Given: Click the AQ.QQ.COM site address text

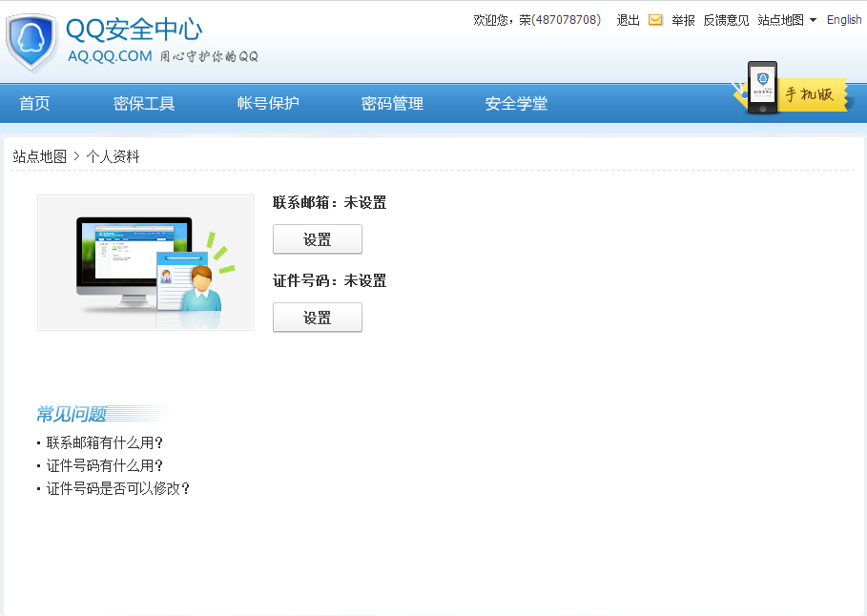Looking at the screenshot, I should point(110,56).
